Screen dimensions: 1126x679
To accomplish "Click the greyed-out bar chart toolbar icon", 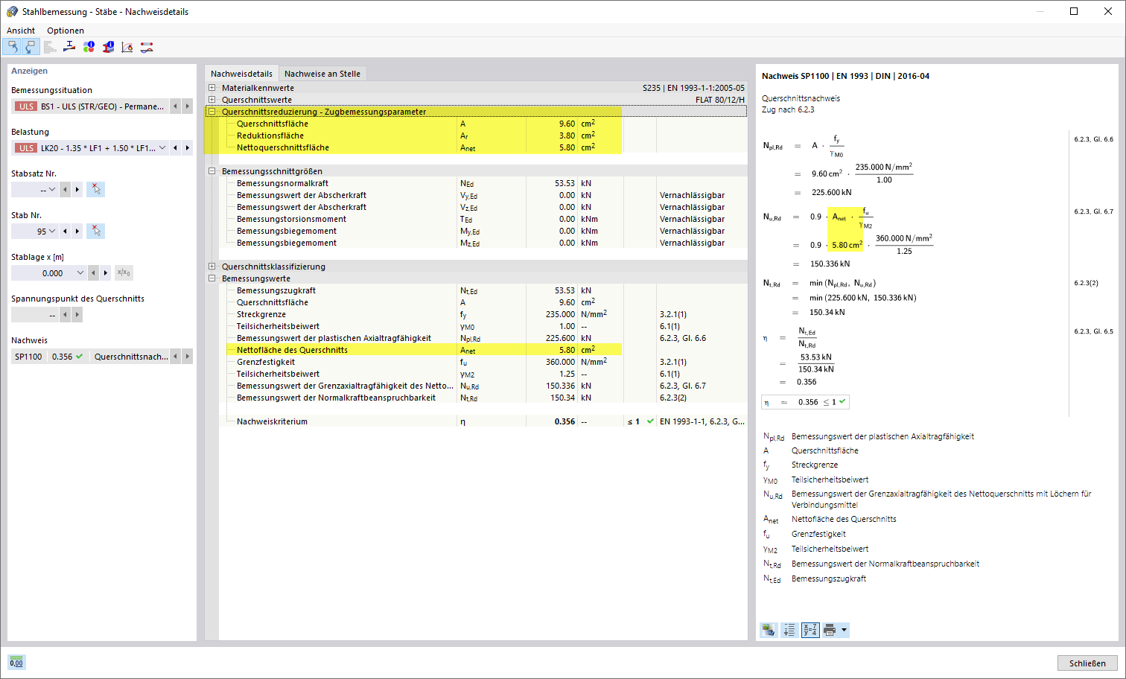I will pos(50,47).
